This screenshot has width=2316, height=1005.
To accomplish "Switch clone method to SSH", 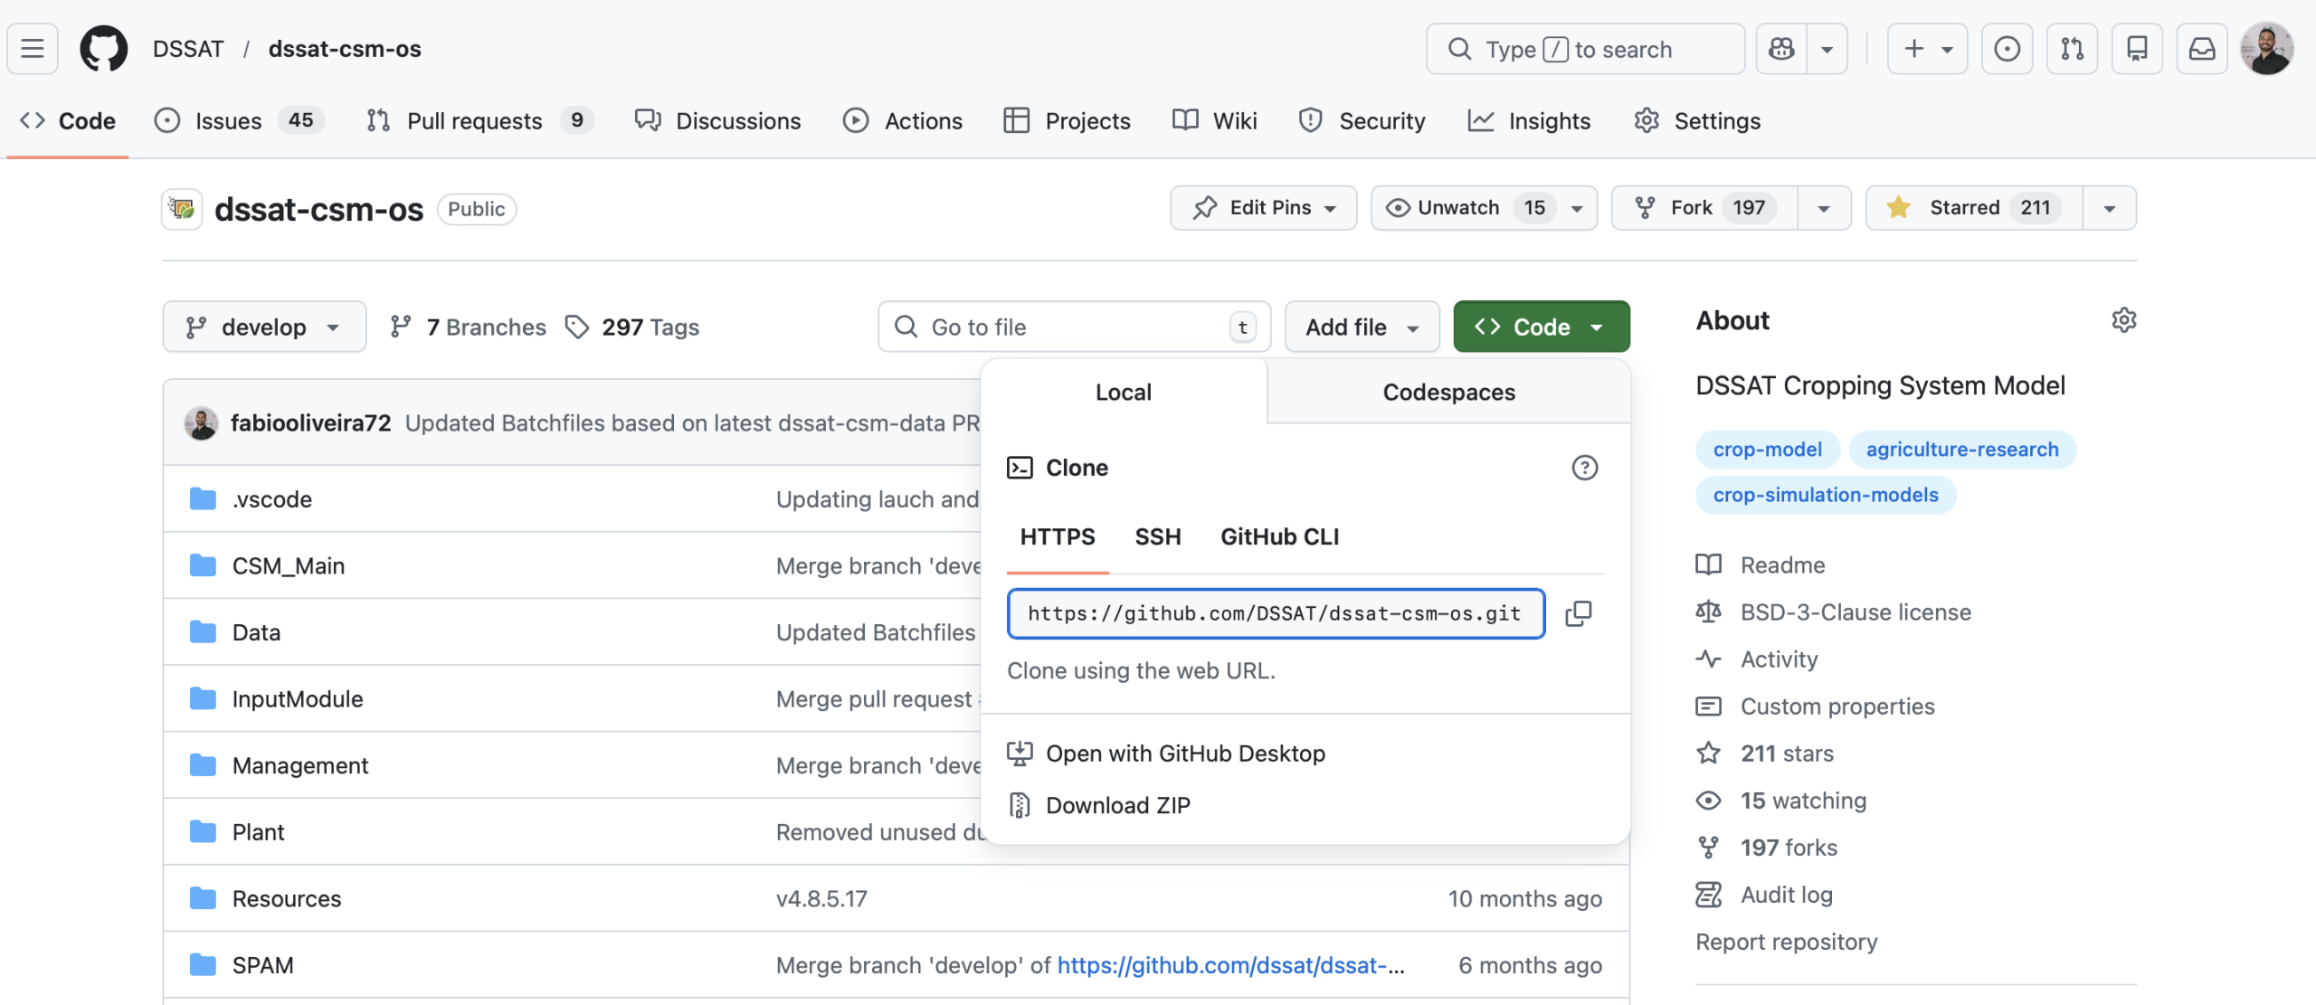I will click(x=1157, y=537).
